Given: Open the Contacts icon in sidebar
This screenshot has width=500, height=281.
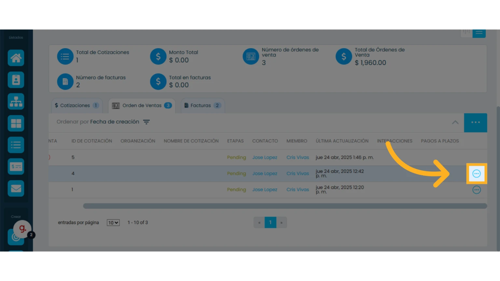Looking at the screenshot, I should [16, 80].
